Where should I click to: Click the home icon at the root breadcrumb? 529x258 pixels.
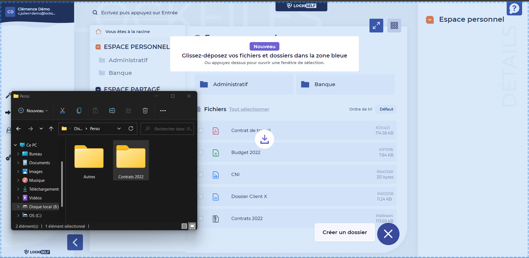[x=98, y=32]
